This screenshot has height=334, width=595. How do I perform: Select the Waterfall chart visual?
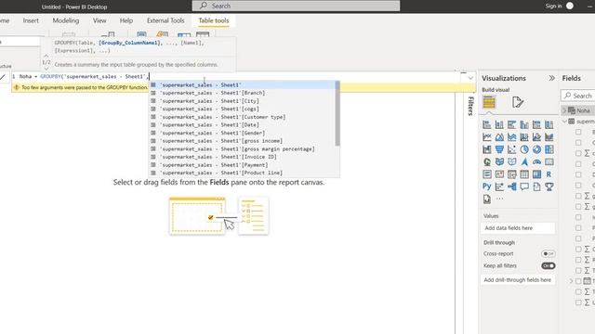click(487, 149)
